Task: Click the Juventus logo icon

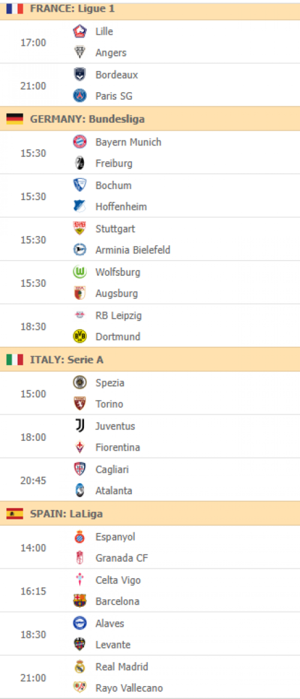Action: click(x=79, y=426)
